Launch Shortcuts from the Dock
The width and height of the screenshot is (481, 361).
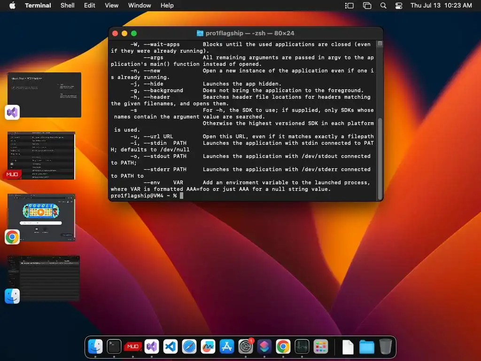tap(264, 346)
